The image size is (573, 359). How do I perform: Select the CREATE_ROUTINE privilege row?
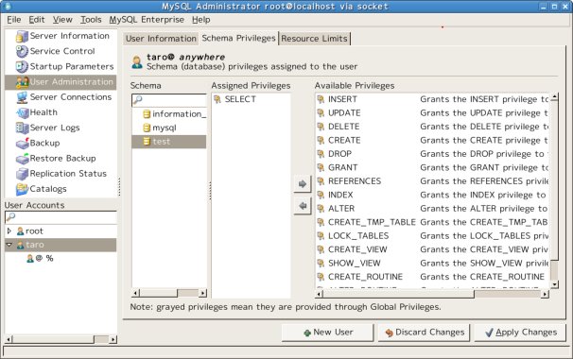click(432, 277)
